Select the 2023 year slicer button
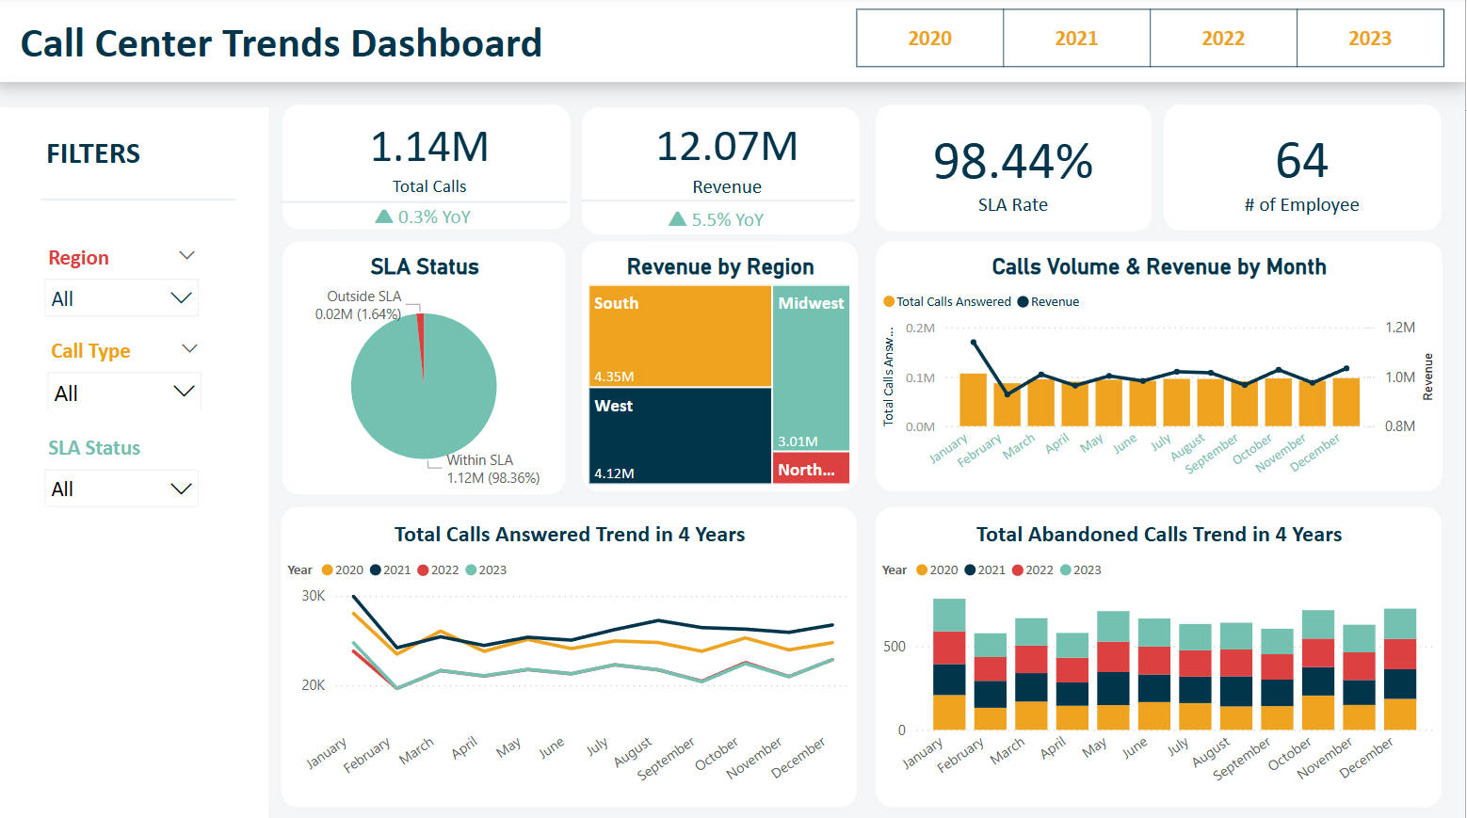 pyautogui.click(x=1369, y=39)
